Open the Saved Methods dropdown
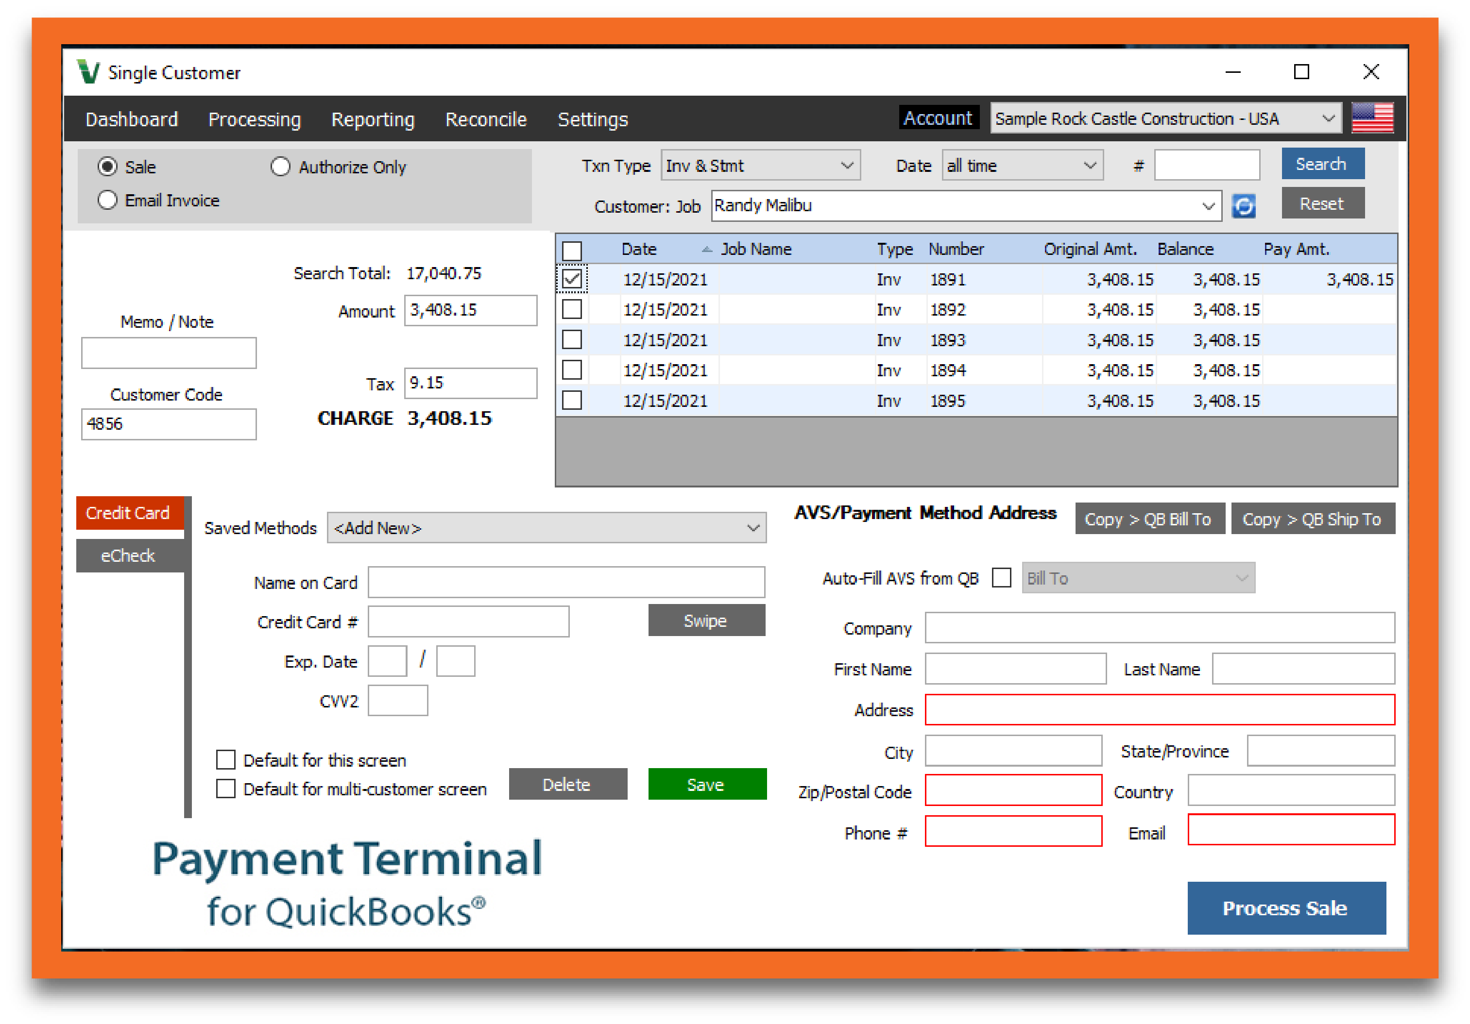This screenshot has width=1470, height=1024. coord(546,528)
